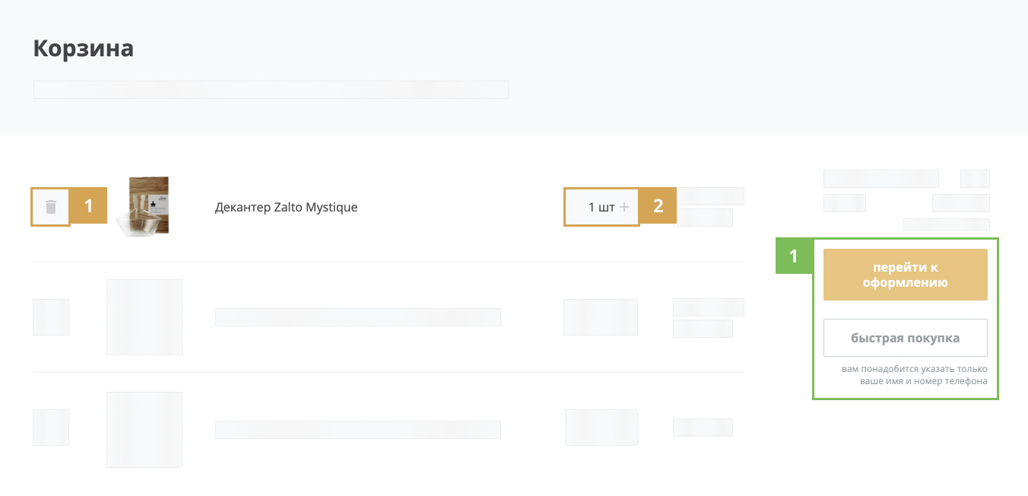This screenshot has height=496, width=1028.
Task: Select the second row's product image placeholder
Action: click(x=144, y=317)
